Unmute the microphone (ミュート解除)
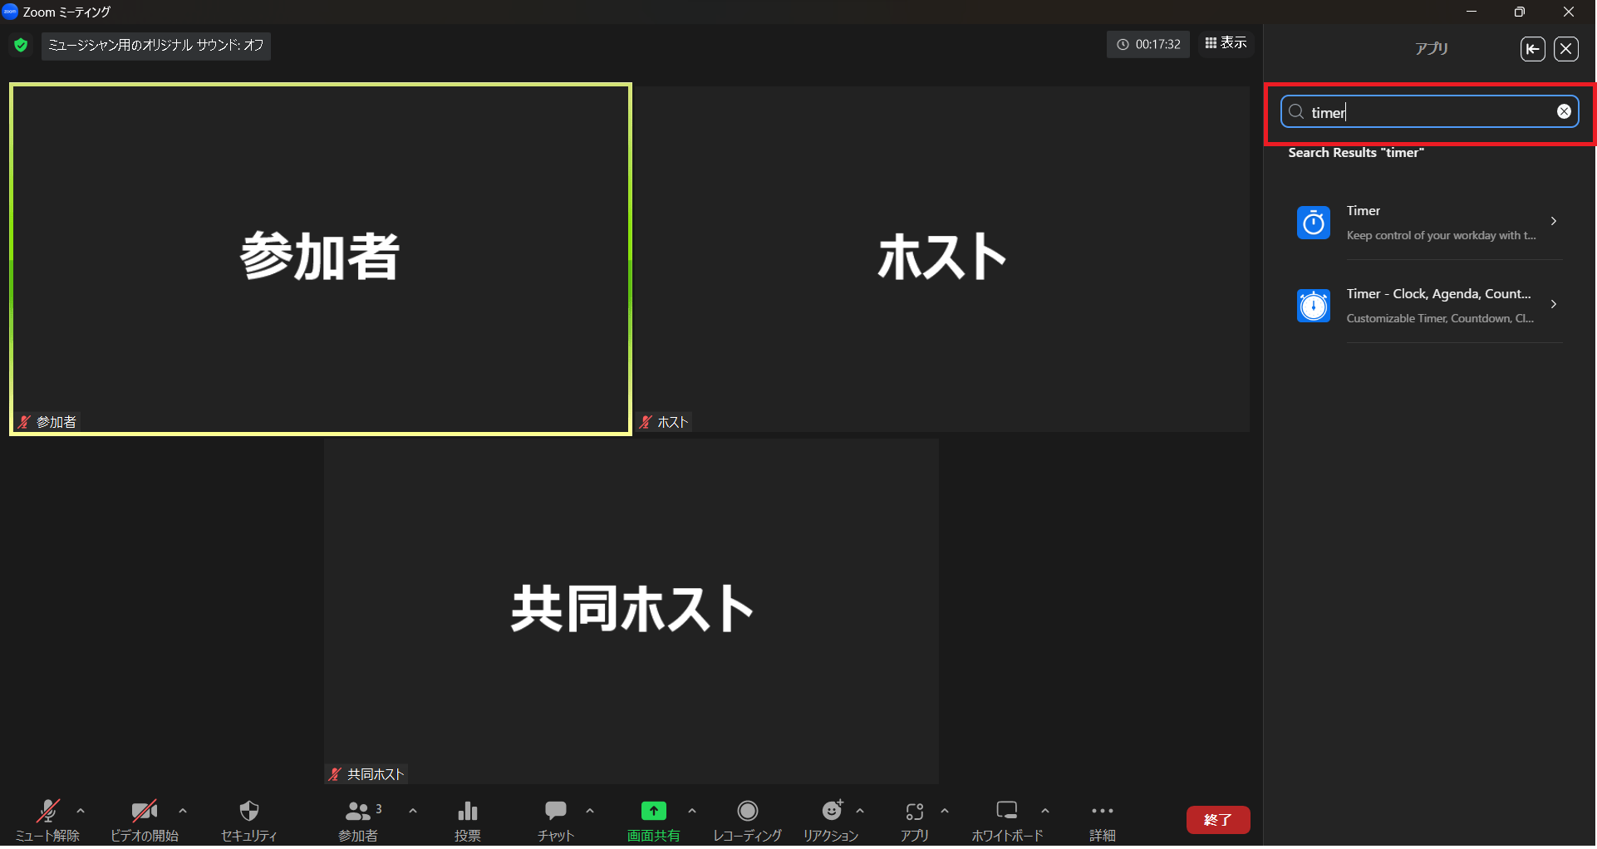1597x849 pixels. pos(47,812)
